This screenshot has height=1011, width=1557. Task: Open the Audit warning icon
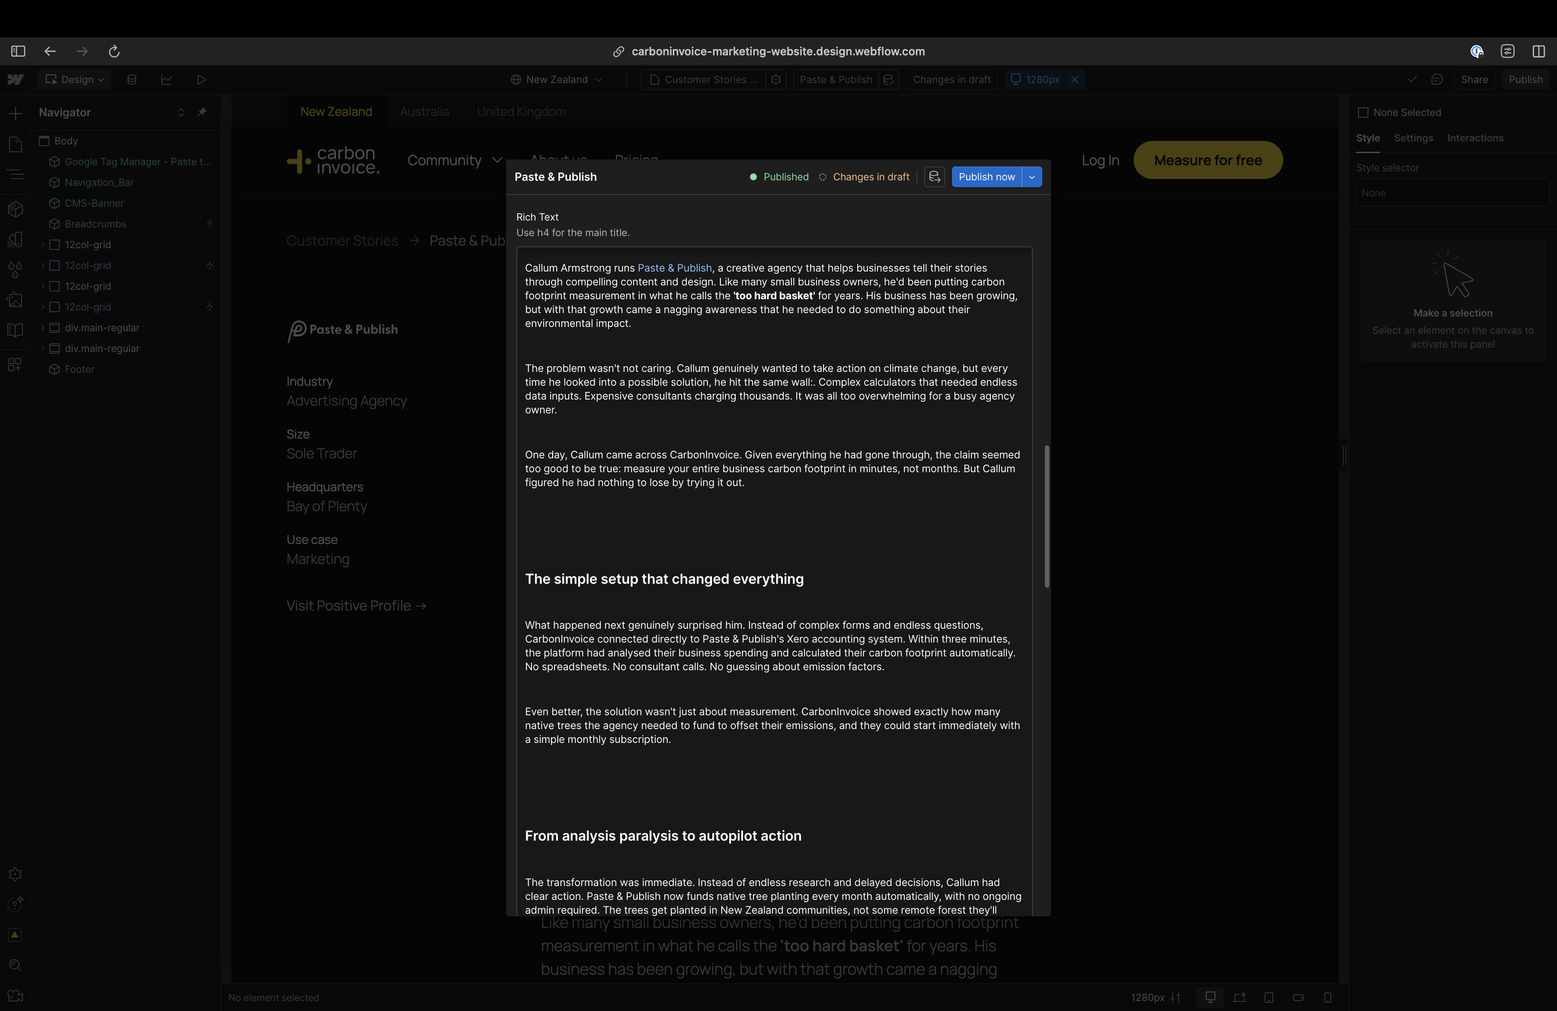coord(15,935)
